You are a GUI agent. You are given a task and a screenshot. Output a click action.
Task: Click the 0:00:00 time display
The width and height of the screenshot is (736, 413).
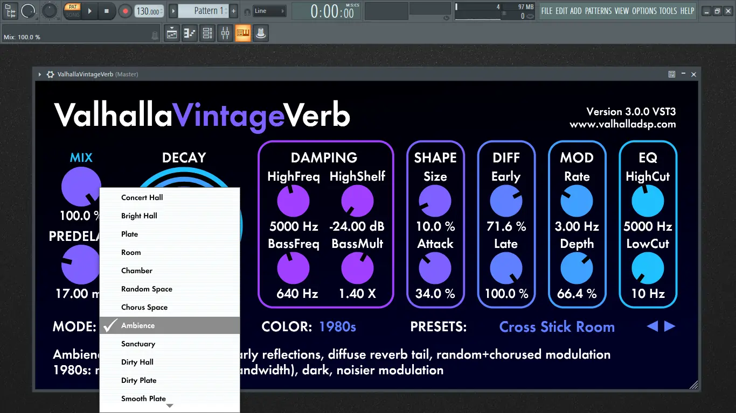point(332,12)
